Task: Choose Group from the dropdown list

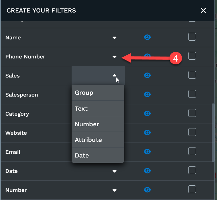Action: (98, 93)
